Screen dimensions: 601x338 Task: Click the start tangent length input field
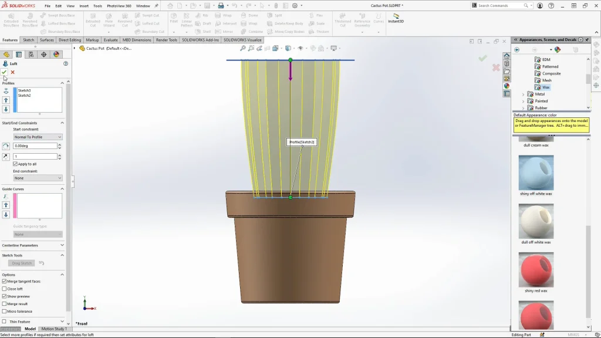(x=35, y=157)
